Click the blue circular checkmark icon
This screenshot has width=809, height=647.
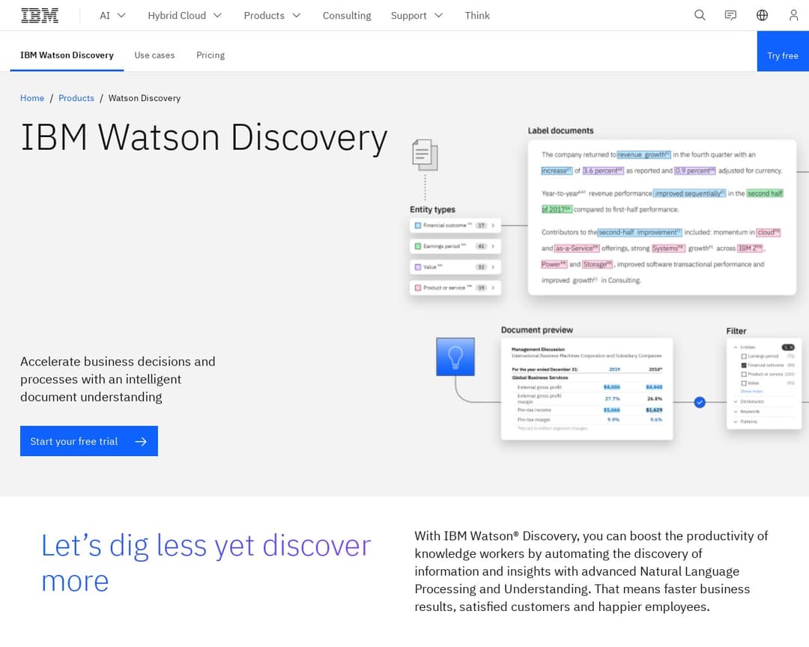tap(700, 402)
